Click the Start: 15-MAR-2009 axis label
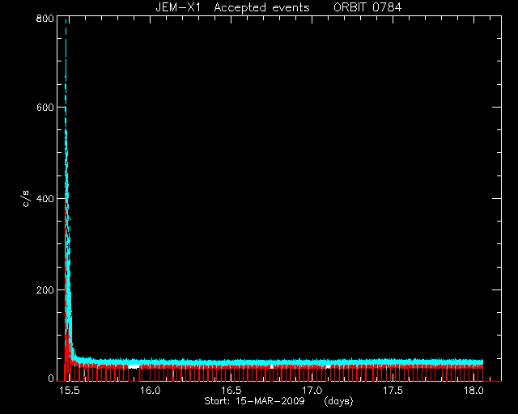This screenshot has width=518, height=414. (254, 401)
